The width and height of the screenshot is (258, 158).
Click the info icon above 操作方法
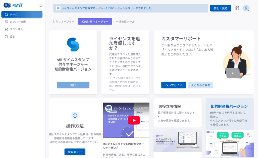coord(75,116)
